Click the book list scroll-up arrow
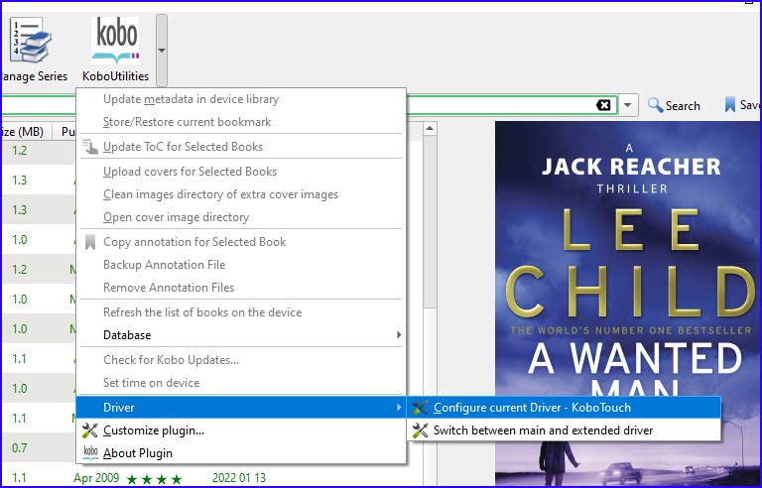 [430, 128]
